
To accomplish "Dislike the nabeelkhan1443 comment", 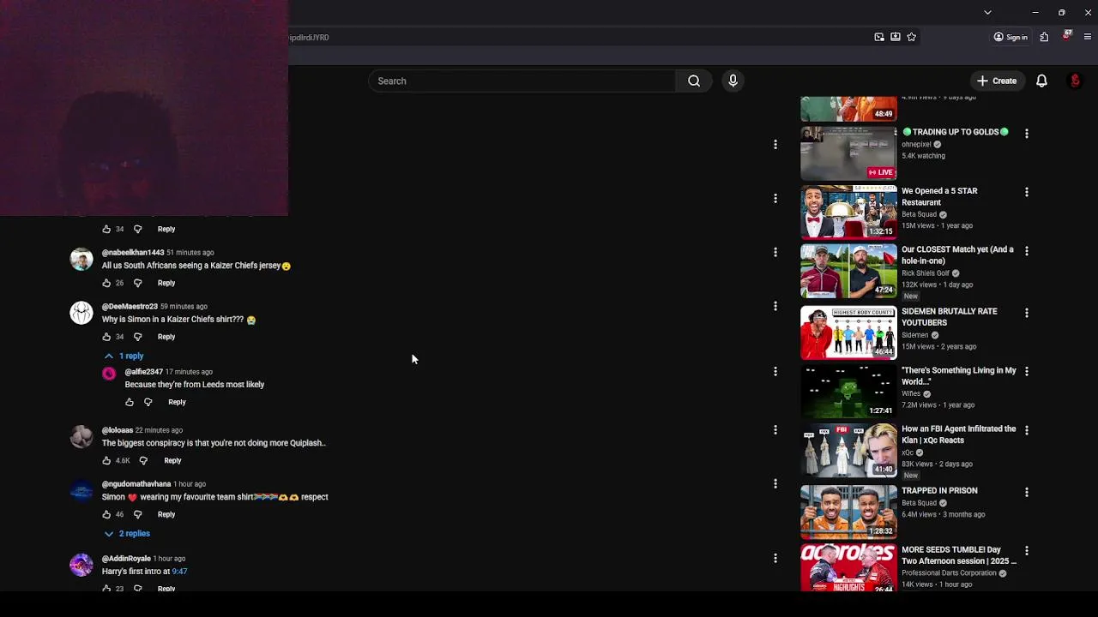I will tap(137, 283).
